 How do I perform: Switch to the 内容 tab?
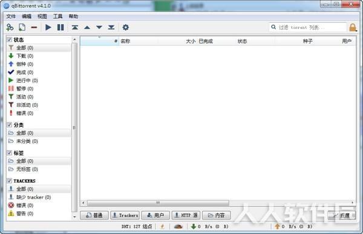tap(217, 215)
